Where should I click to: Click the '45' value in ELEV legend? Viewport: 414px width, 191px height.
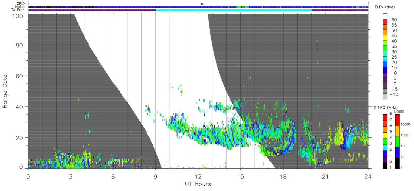(394, 36)
